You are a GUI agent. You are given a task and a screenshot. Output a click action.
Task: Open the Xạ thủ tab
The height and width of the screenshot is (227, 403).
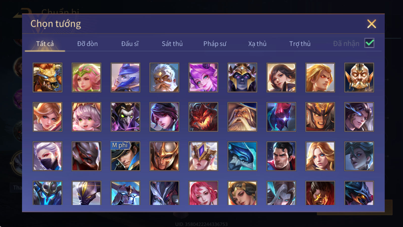click(257, 44)
